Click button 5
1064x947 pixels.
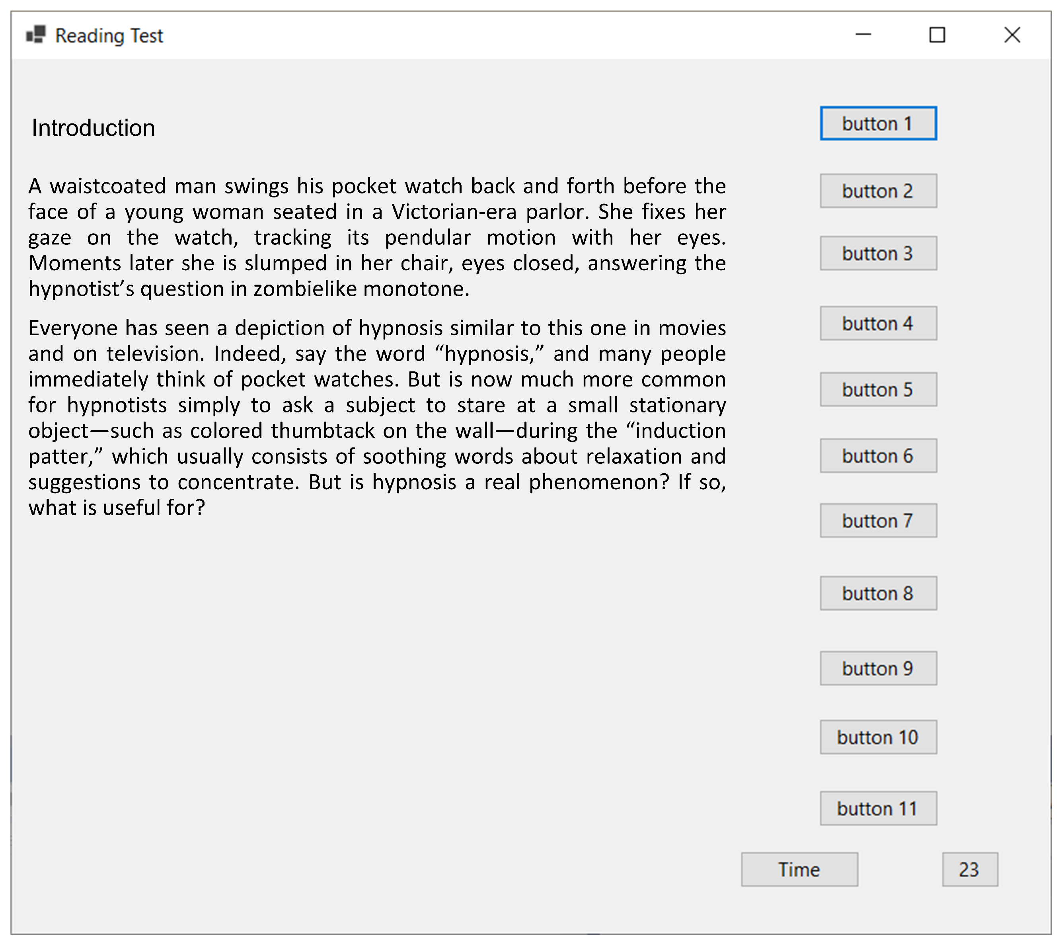tap(878, 389)
